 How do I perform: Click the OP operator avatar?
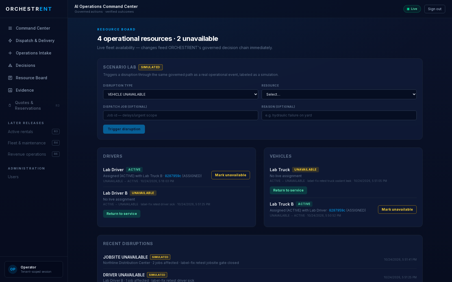point(13,269)
